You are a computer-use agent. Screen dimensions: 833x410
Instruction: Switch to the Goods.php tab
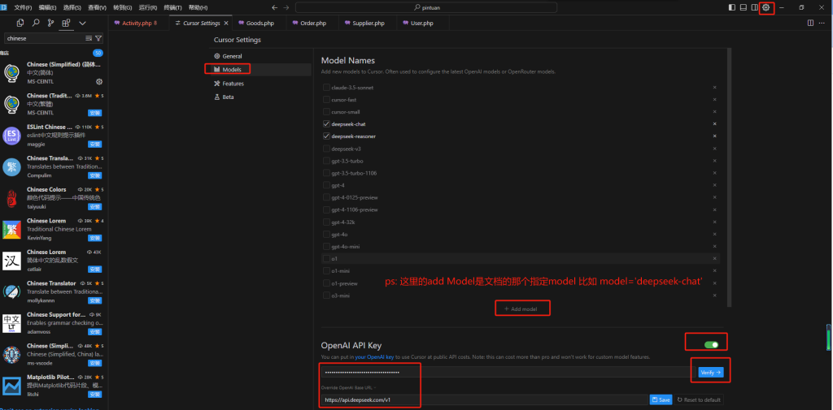pos(260,24)
